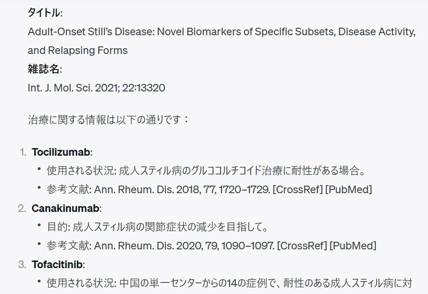Click the 雑誌名 label

point(45,69)
